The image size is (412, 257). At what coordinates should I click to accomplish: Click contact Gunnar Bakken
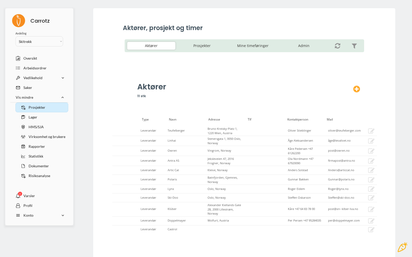click(298, 179)
